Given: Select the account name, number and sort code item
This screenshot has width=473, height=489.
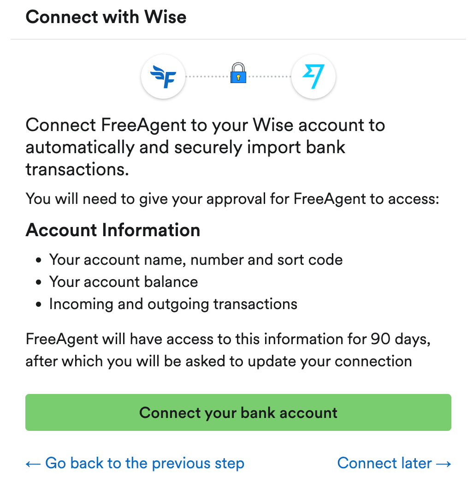Looking at the screenshot, I should pyautogui.click(x=196, y=260).
